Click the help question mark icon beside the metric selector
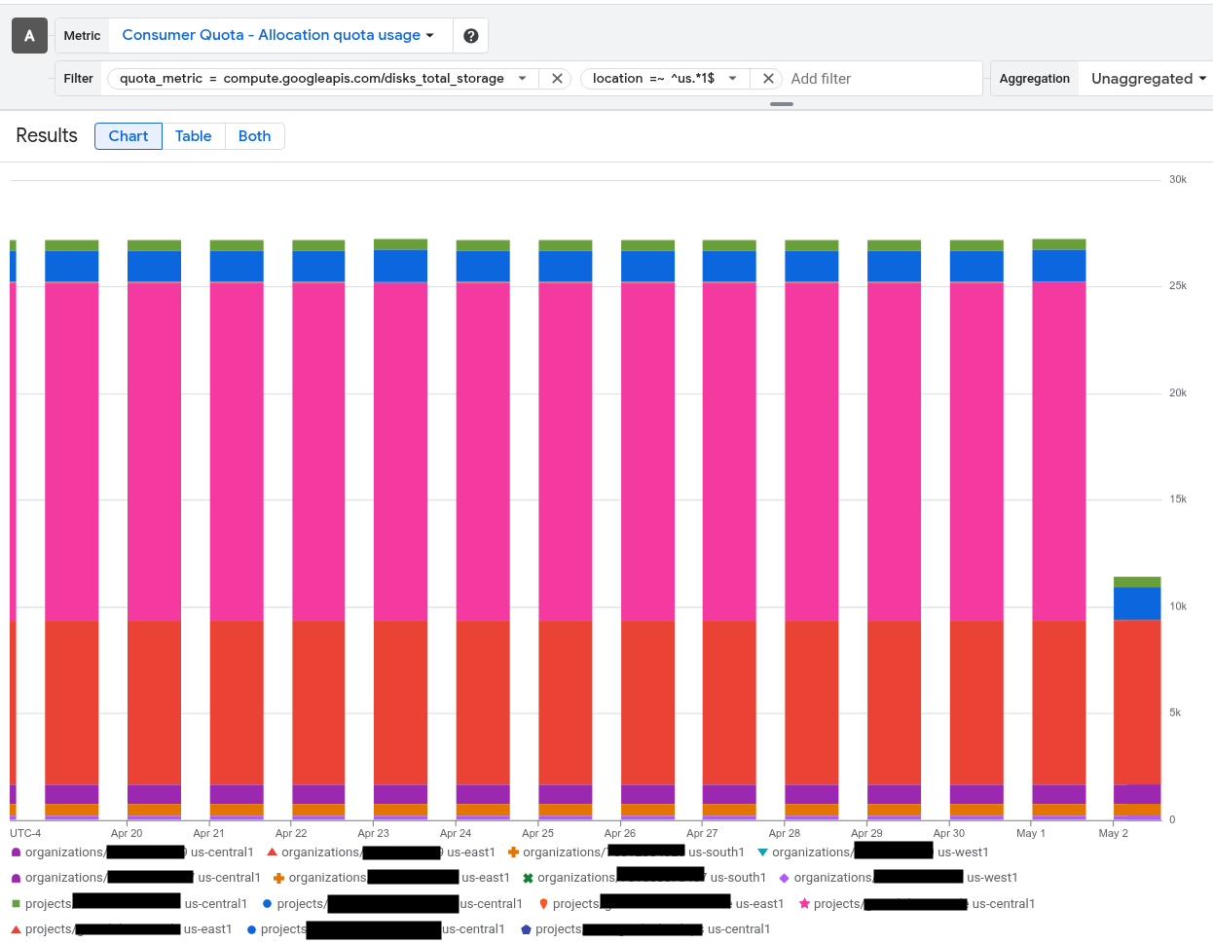This screenshot has height=943, width=1213. 470,35
